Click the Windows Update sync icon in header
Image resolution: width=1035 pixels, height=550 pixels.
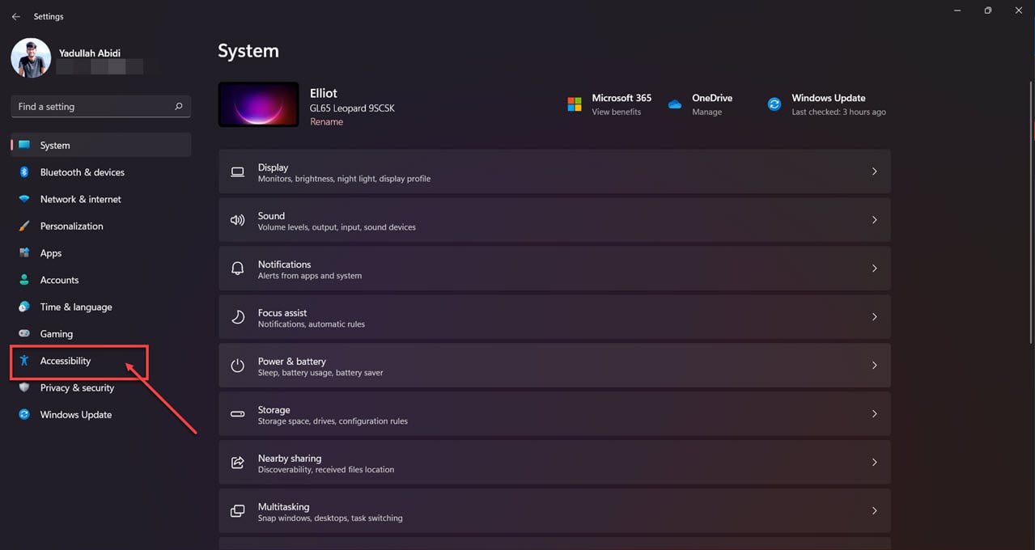(x=774, y=104)
